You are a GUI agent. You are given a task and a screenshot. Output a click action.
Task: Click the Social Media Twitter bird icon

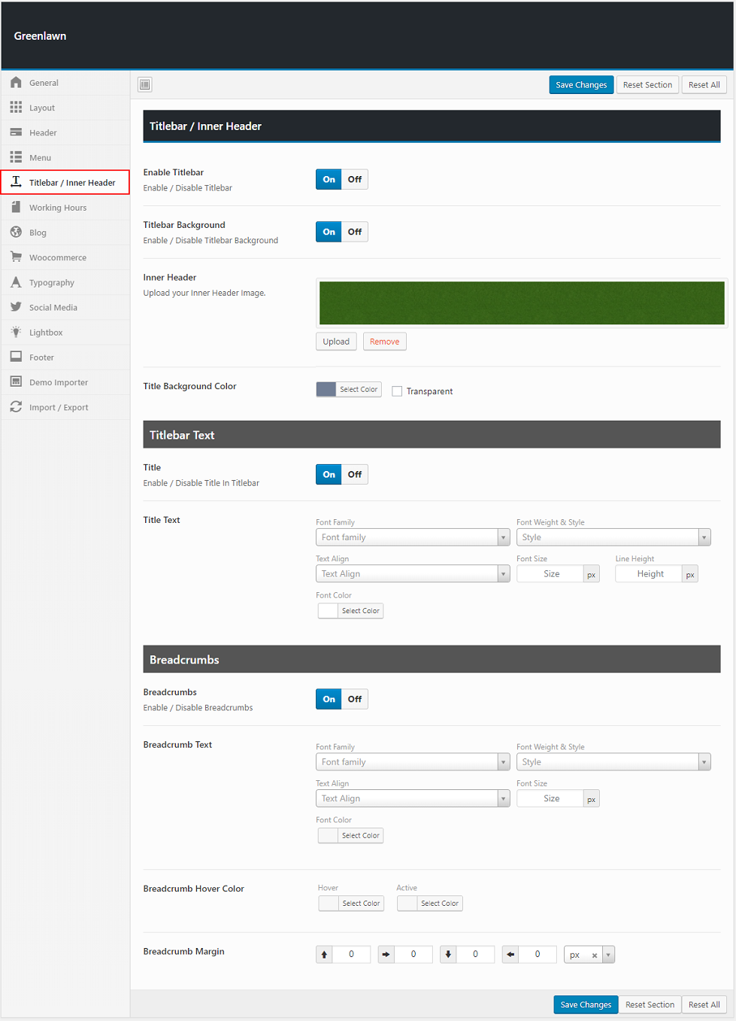(16, 307)
